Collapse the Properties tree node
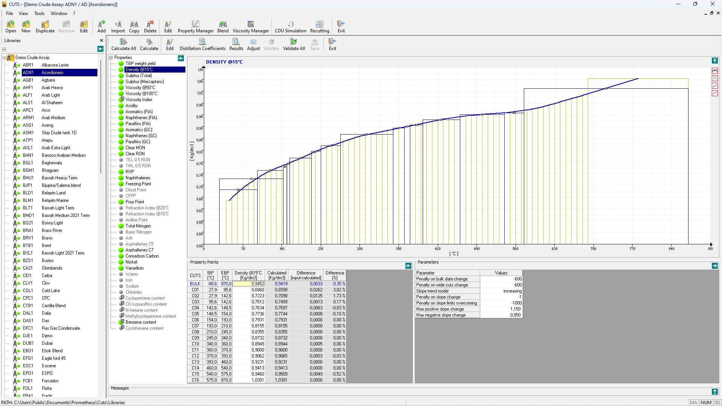The image size is (722, 406). (x=111, y=58)
